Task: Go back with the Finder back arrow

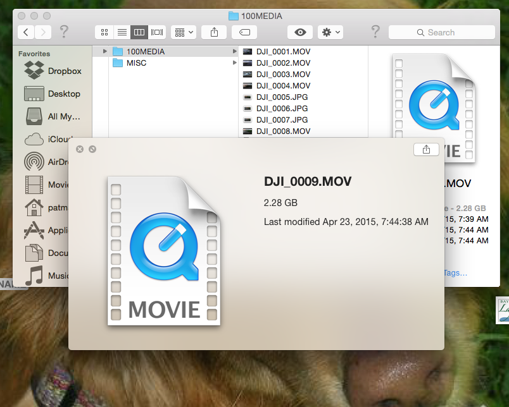Action: click(26, 32)
